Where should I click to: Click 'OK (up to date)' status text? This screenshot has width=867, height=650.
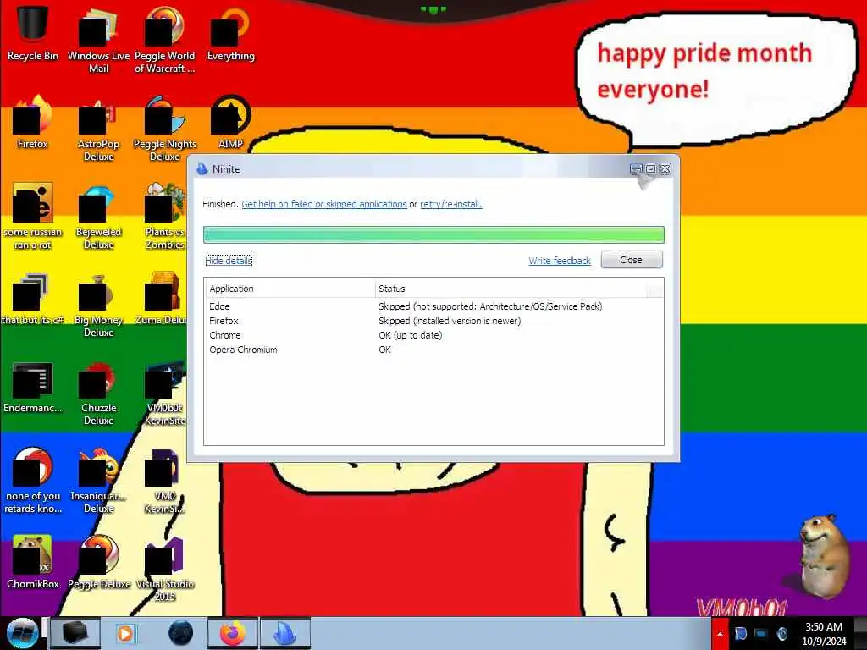pos(411,335)
